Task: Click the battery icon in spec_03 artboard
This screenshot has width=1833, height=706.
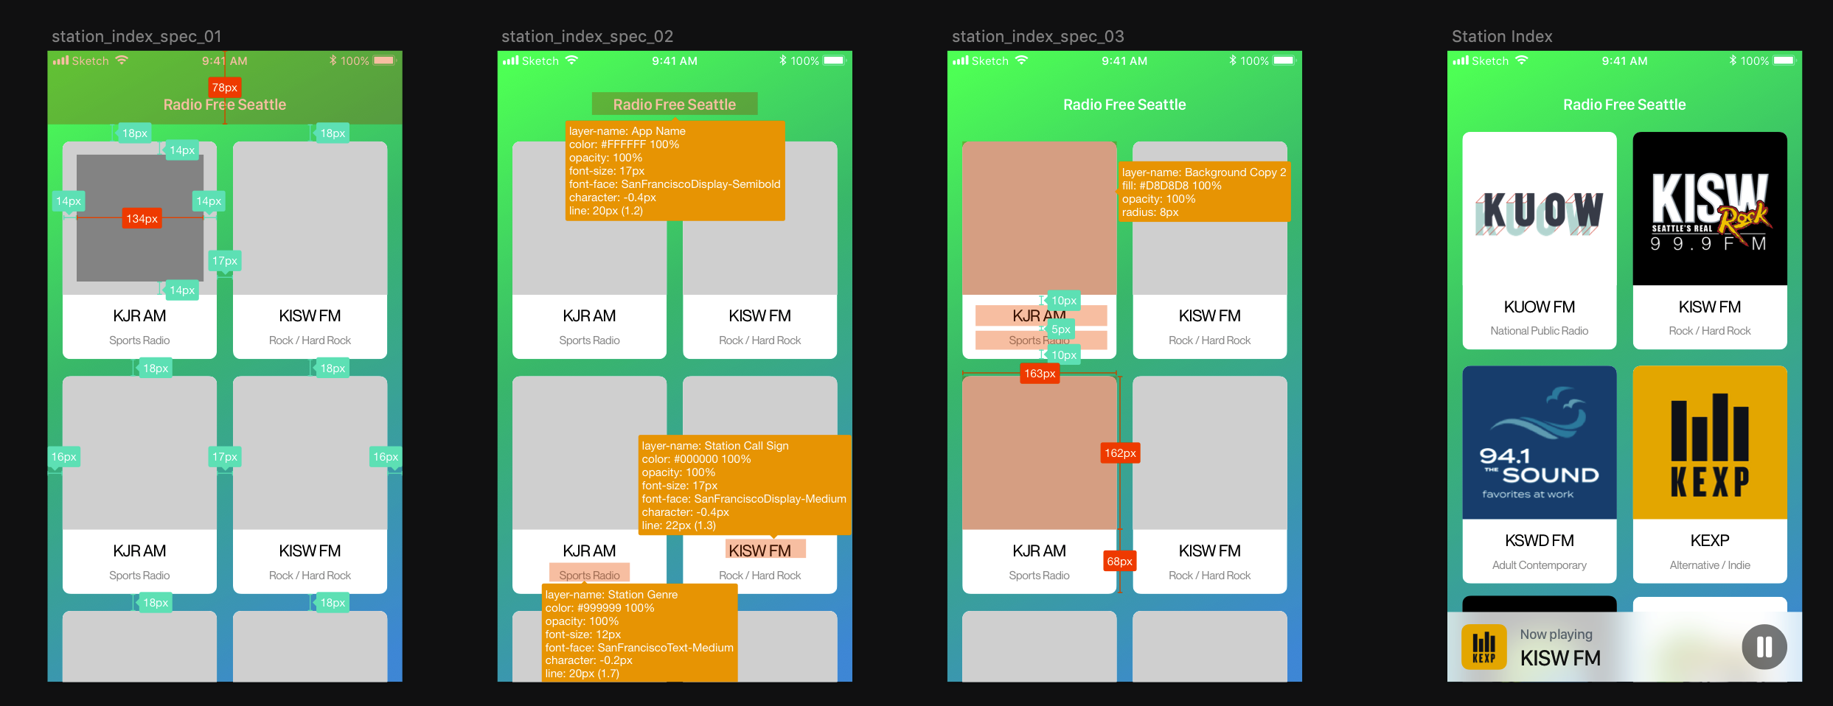Action: (x=1284, y=60)
